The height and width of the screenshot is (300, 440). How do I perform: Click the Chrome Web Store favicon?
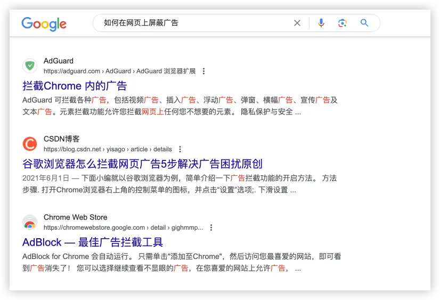pyautogui.click(x=30, y=222)
